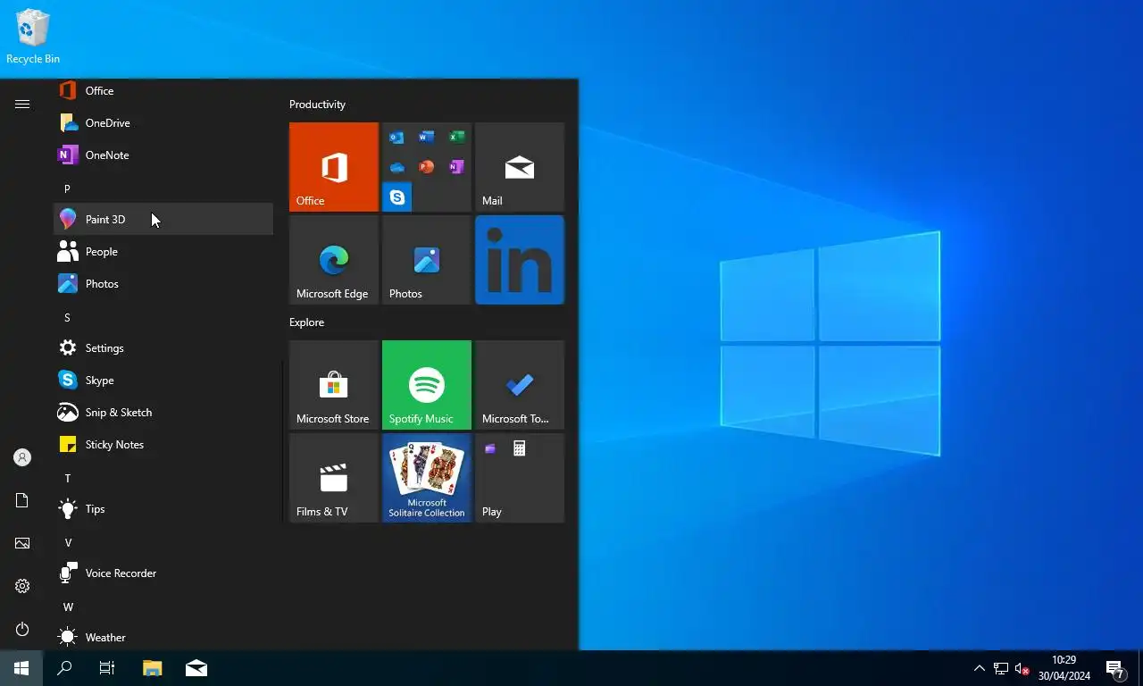Open the Spotify Music tile
Image resolution: width=1143 pixels, height=686 pixels.
point(427,385)
